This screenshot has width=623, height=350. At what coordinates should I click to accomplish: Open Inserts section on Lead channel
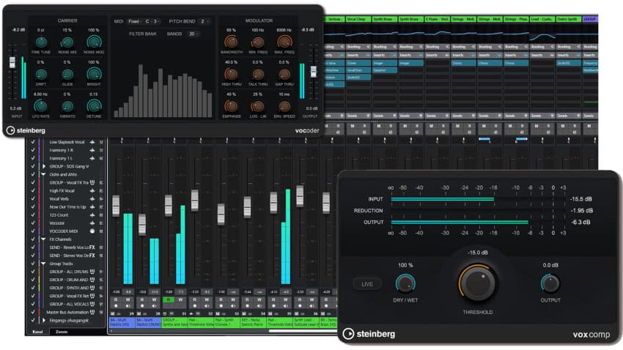pyautogui.click(x=542, y=55)
